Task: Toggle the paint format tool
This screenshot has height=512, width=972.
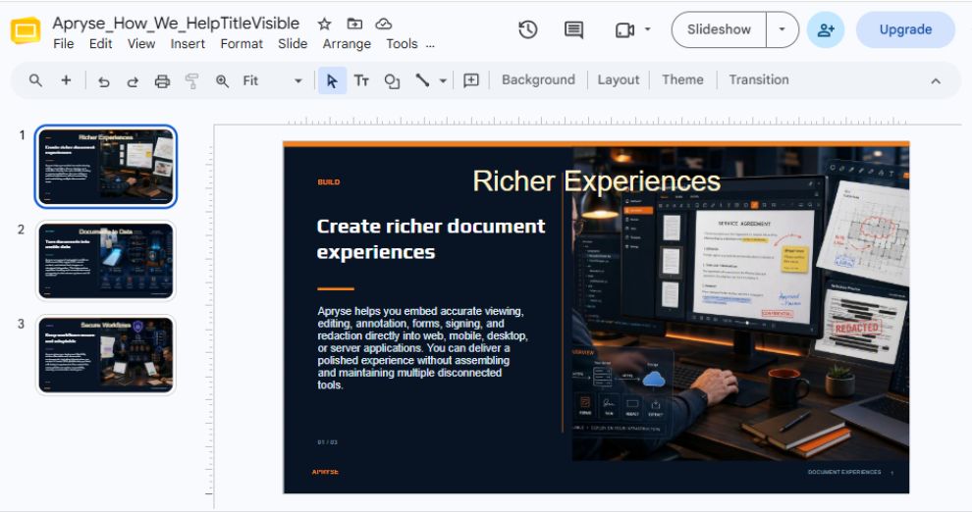Action: [x=192, y=81]
